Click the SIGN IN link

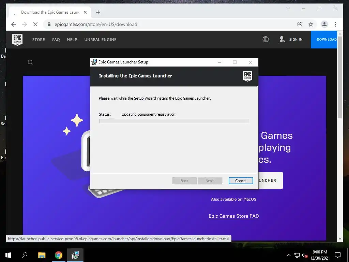coord(296,40)
